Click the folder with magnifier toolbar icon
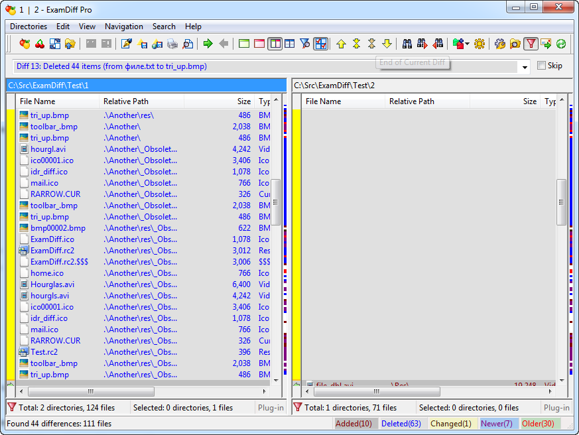This screenshot has height=435, width=579. (x=515, y=44)
